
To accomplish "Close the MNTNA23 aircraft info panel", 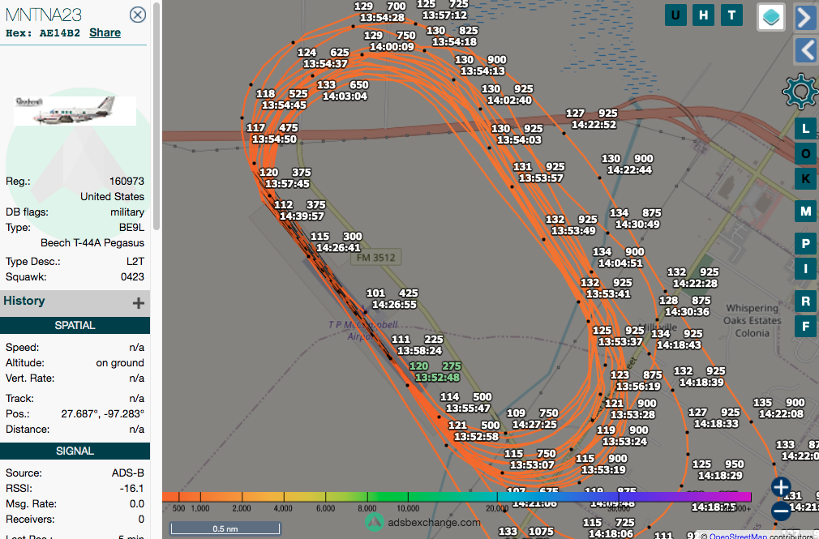I will point(138,15).
